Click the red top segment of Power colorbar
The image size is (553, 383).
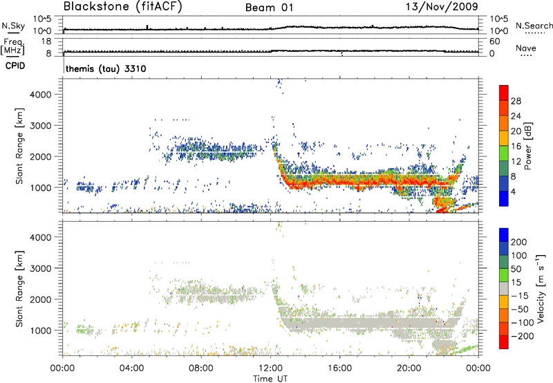click(x=504, y=93)
